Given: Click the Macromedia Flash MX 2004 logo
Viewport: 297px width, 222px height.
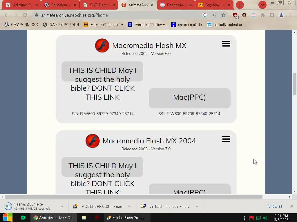Looking at the screenshot, I should (x=93, y=141).
